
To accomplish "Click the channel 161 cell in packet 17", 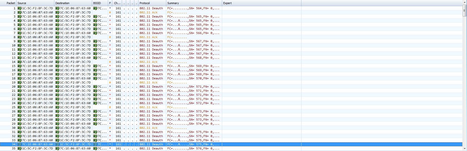I will pyautogui.click(x=118, y=74).
